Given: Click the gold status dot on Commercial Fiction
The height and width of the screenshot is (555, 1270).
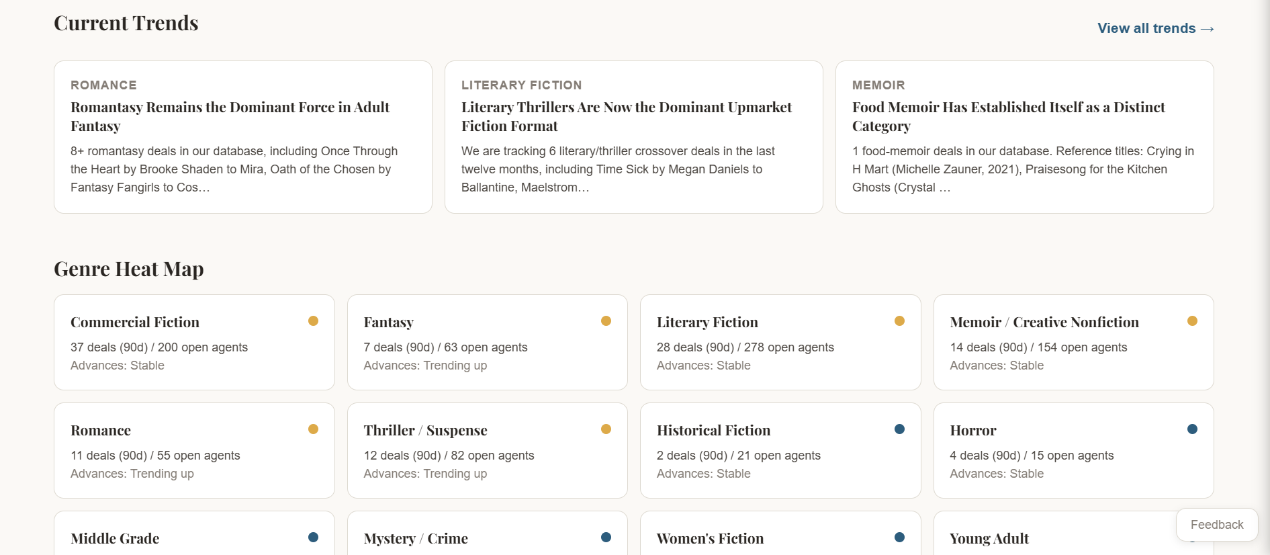Looking at the screenshot, I should click(313, 321).
